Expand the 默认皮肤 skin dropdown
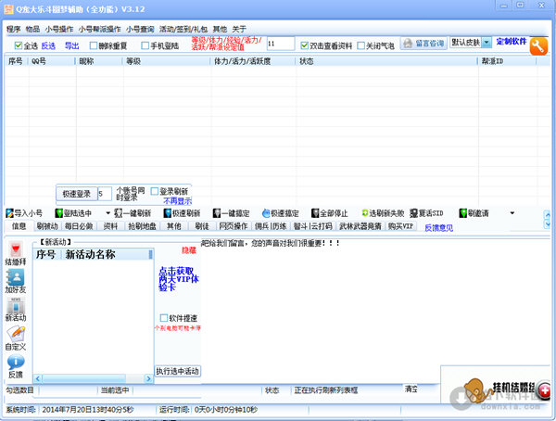 click(486, 43)
